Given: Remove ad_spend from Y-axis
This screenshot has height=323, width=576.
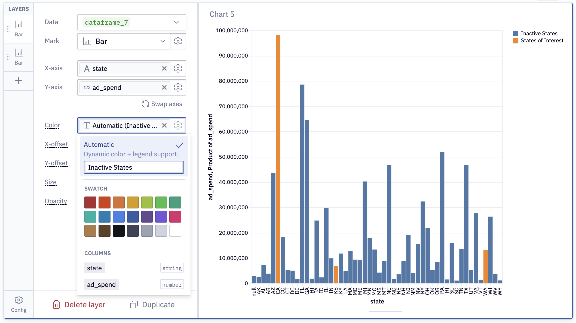Looking at the screenshot, I should coord(164,87).
